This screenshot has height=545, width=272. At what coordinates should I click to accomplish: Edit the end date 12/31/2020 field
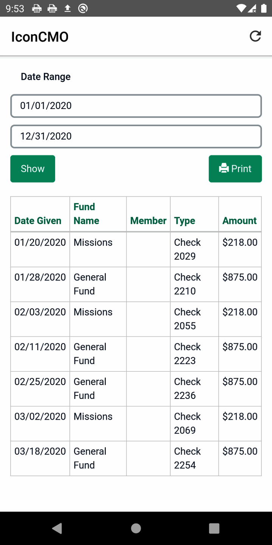136,136
